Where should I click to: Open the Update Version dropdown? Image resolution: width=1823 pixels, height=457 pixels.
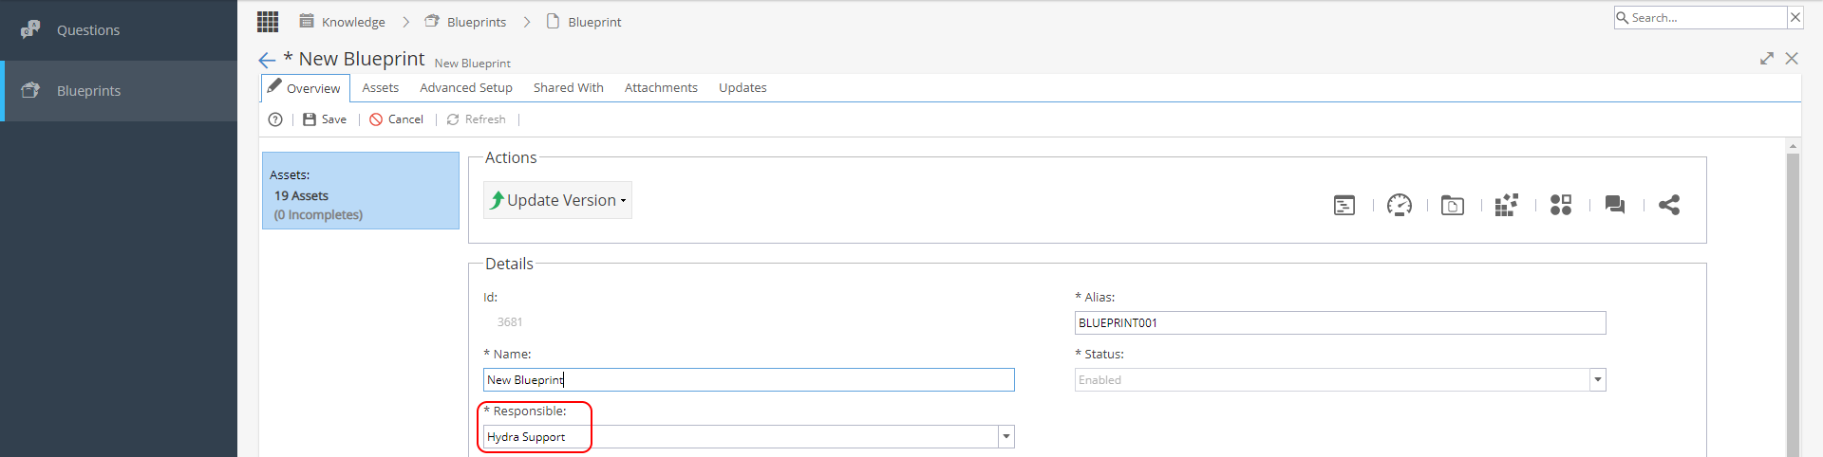[557, 200]
